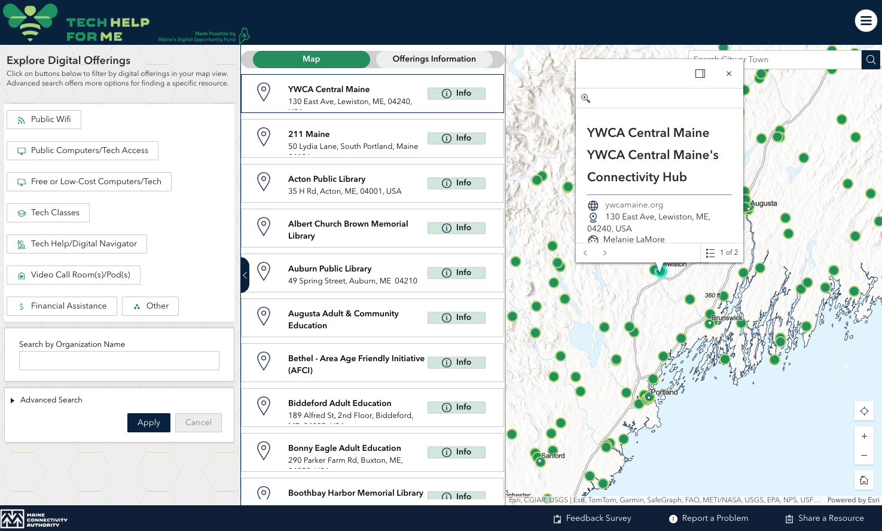Zoom in on the map
The image size is (882, 531).
[864, 437]
